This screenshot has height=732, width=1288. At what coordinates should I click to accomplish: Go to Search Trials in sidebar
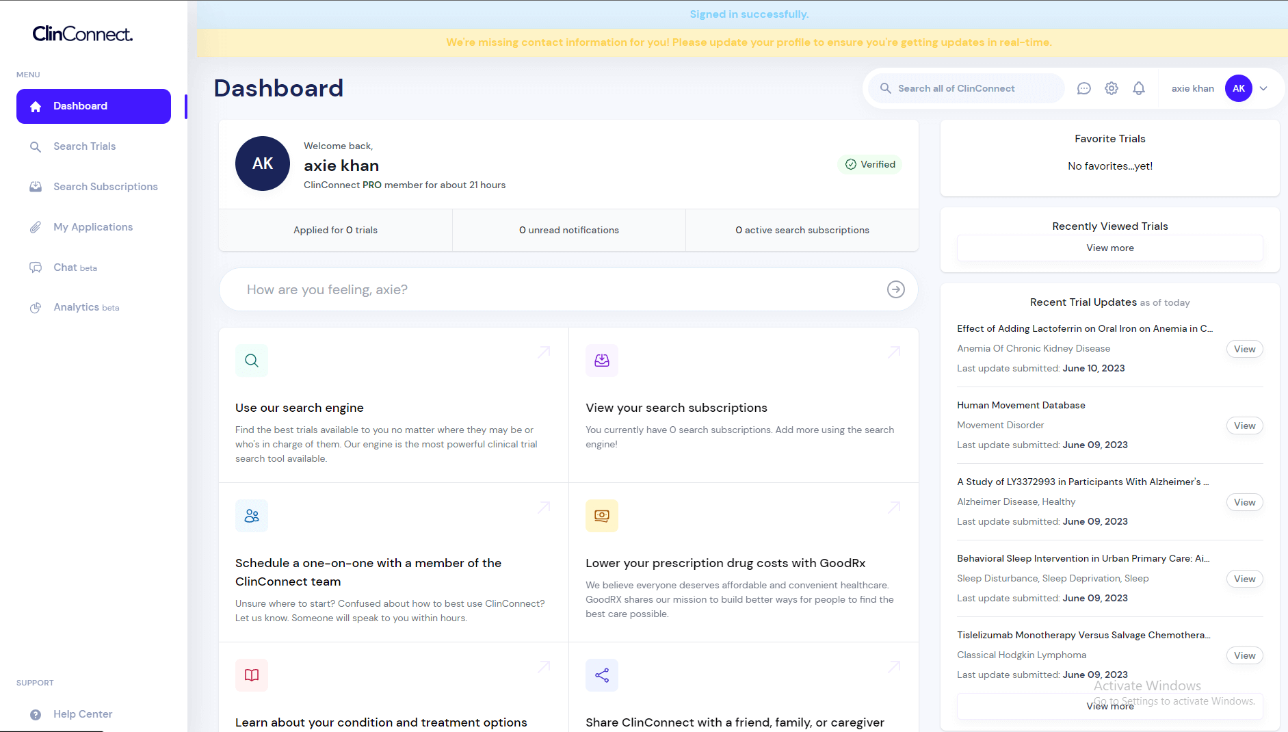pyautogui.click(x=85, y=146)
